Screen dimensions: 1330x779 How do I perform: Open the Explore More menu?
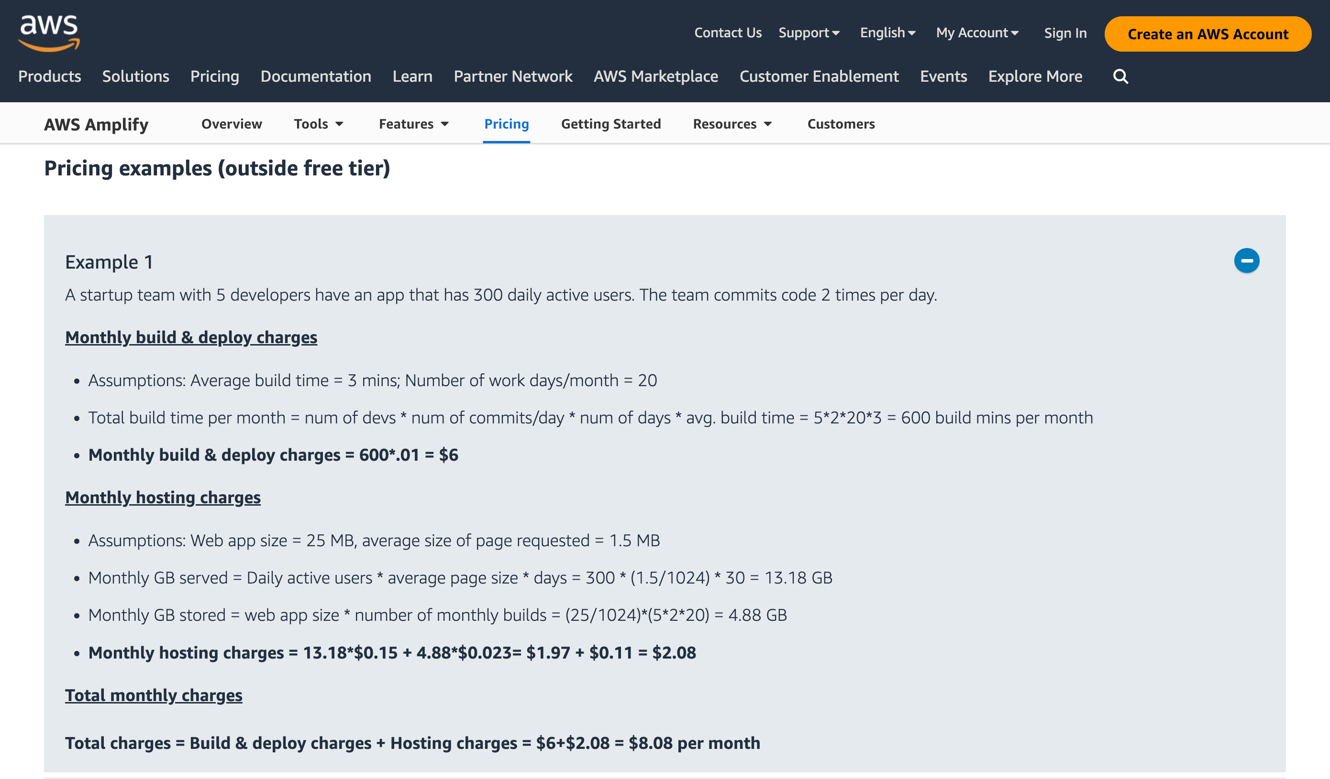(x=1035, y=76)
